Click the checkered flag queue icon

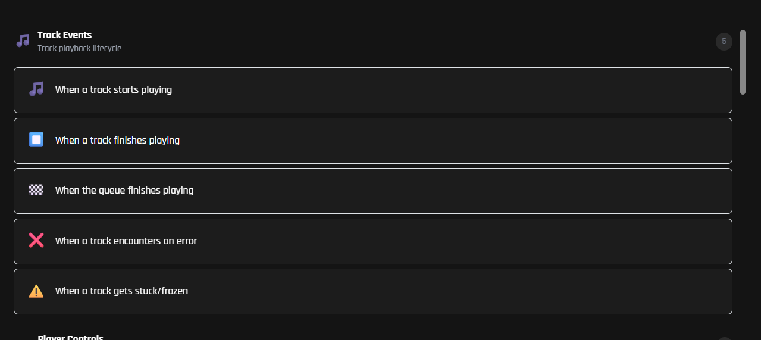(36, 190)
